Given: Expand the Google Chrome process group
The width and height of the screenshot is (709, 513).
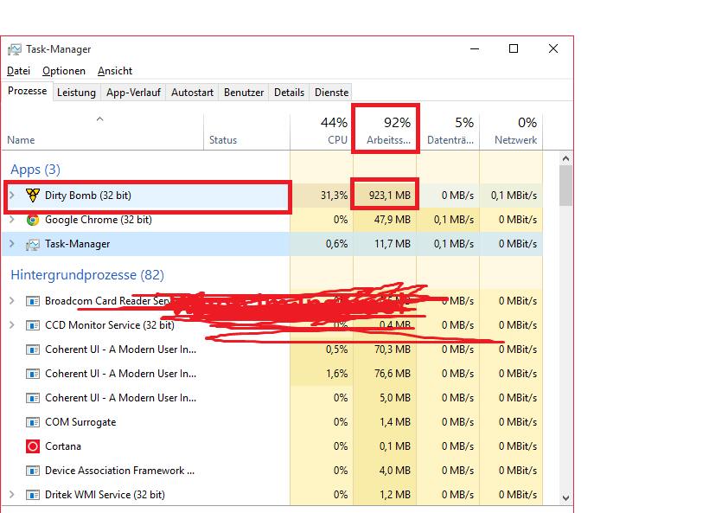Looking at the screenshot, I should point(12,220).
